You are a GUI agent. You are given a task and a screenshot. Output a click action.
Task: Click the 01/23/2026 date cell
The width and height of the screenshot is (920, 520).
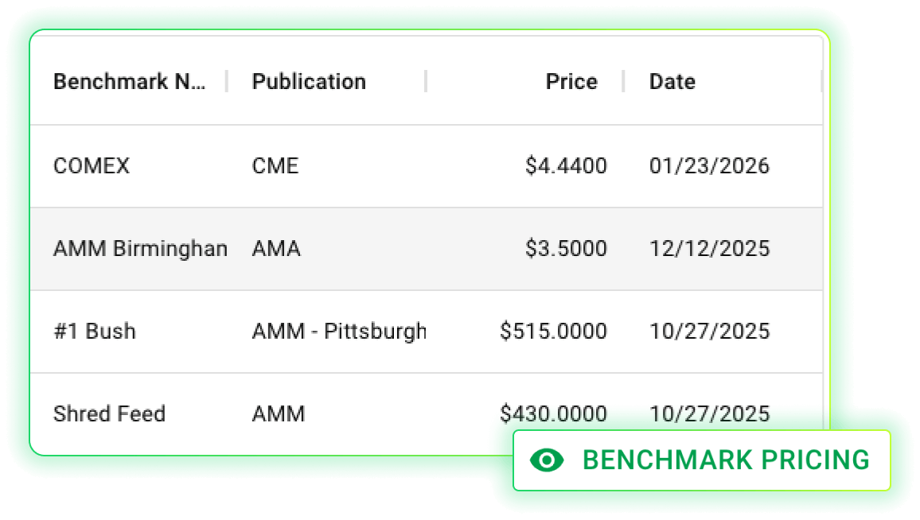pyautogui.click(x=709, y=166)
